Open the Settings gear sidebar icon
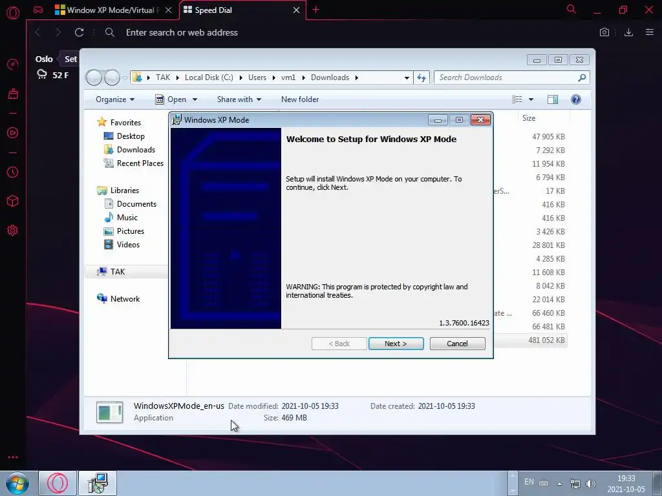The width and height of the screenshot is (662, 496). (x=13, y=231)
